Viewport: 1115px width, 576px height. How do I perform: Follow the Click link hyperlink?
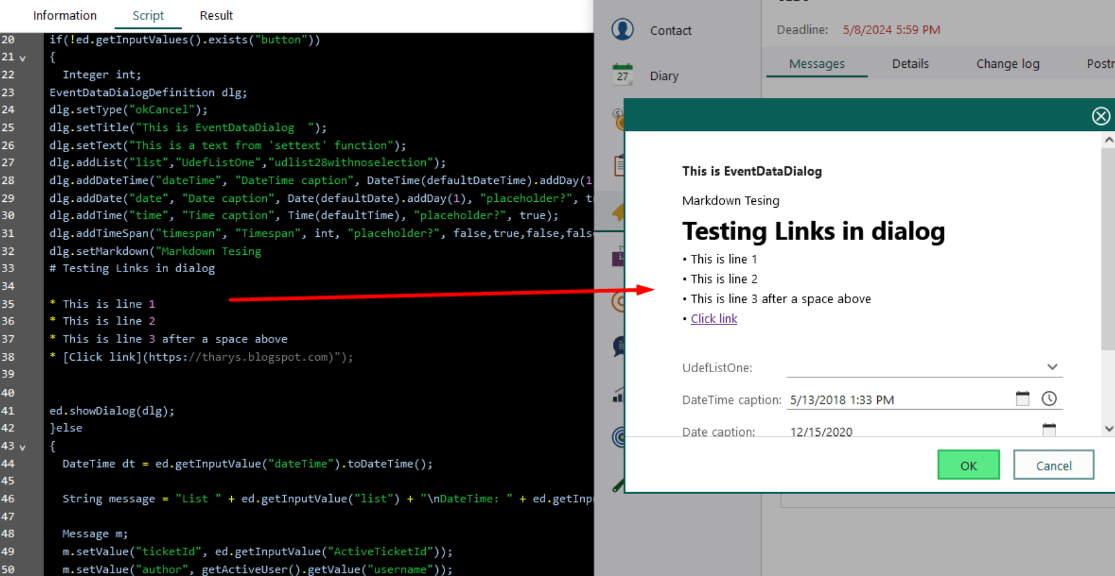(x=714, y=319)
